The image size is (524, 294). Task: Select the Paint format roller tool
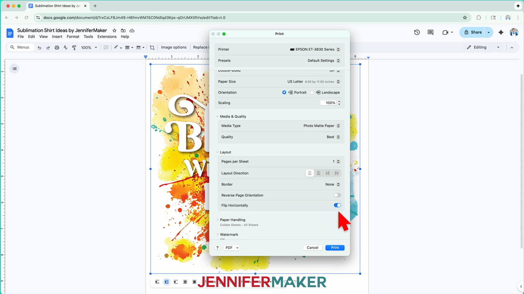click(x=74, y=48)
